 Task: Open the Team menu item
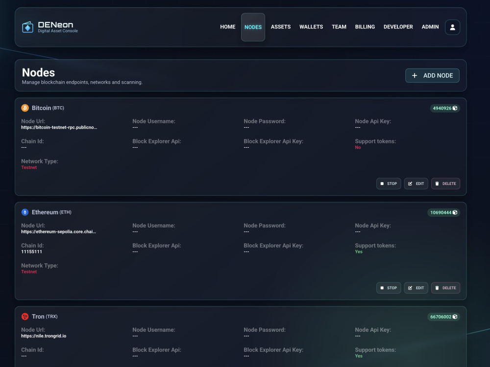[x=339, y=27]
